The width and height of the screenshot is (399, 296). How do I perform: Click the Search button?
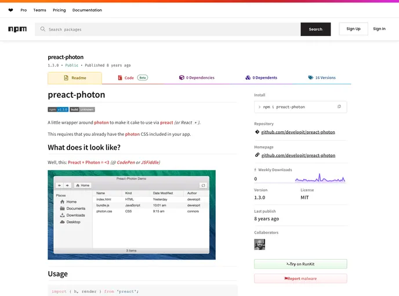pos(315,29)
